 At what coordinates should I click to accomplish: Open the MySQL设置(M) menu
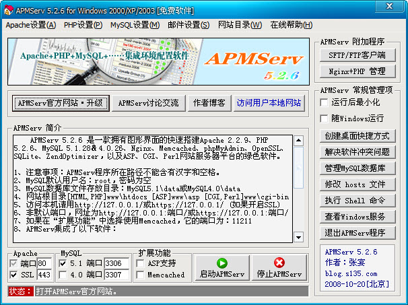(x=135, y=25)
